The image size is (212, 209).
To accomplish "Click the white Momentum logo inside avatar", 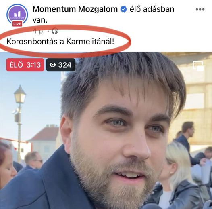I will (17, 14).
